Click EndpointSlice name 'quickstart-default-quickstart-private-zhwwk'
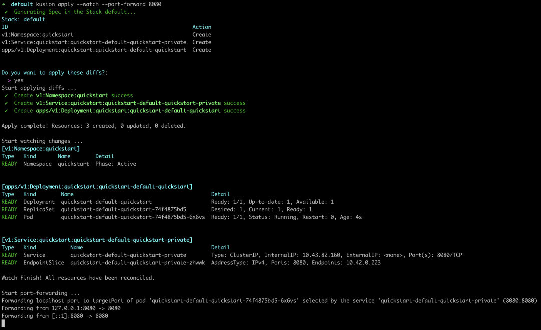This screenshot has width=541, height=330. point(138,263)
